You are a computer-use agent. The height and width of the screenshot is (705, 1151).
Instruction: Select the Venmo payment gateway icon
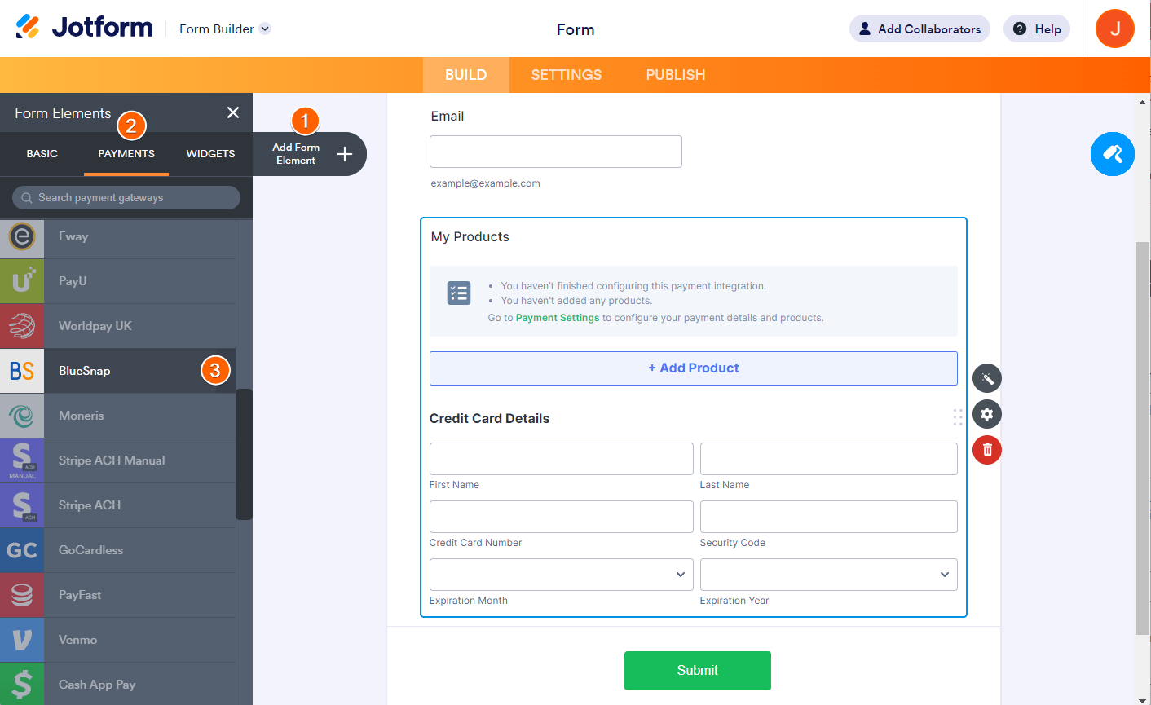22,640
